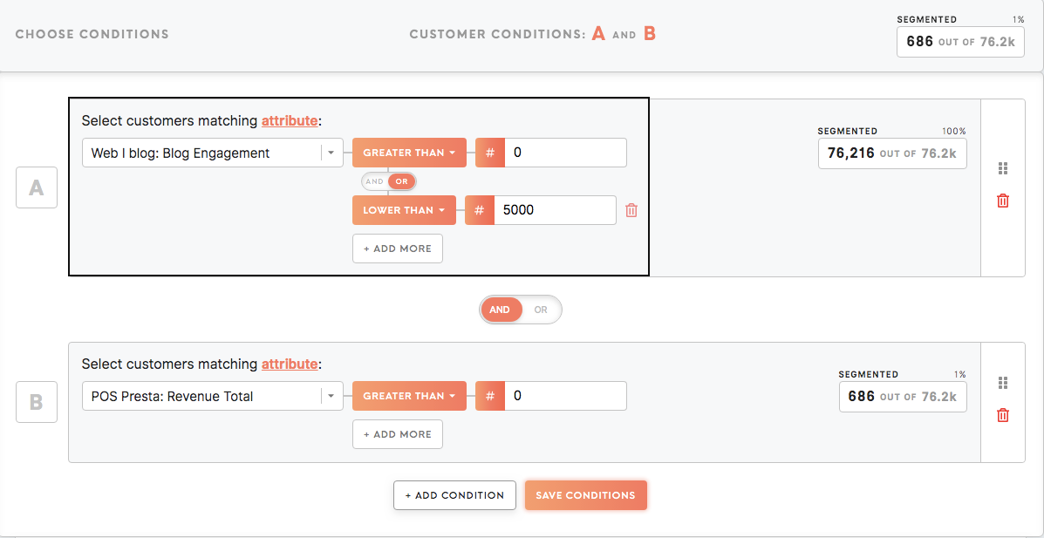Open the LOWER THAN operator dropdown

tap(404, 210)
